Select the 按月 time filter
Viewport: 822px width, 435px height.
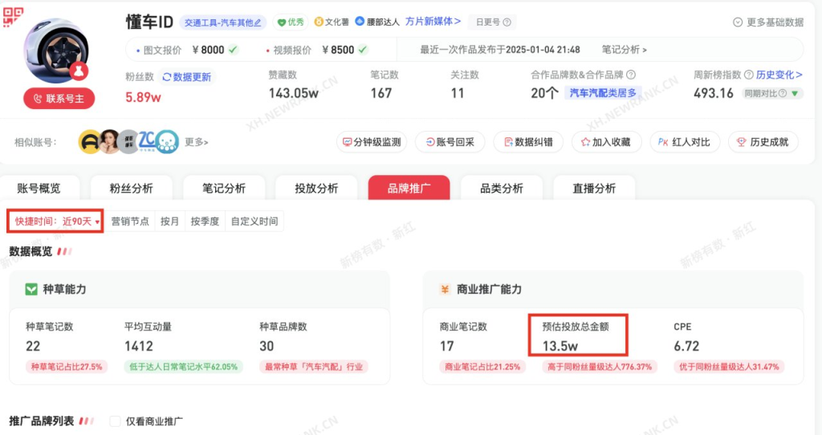click(169, 222)
